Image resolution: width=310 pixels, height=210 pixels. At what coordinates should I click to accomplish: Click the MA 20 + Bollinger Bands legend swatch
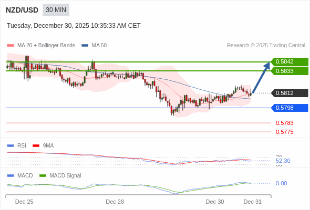tap(11, 46)
